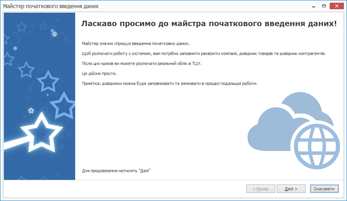Maximize the wizard window
The image size is (347, 201).
tap(324, 6)
